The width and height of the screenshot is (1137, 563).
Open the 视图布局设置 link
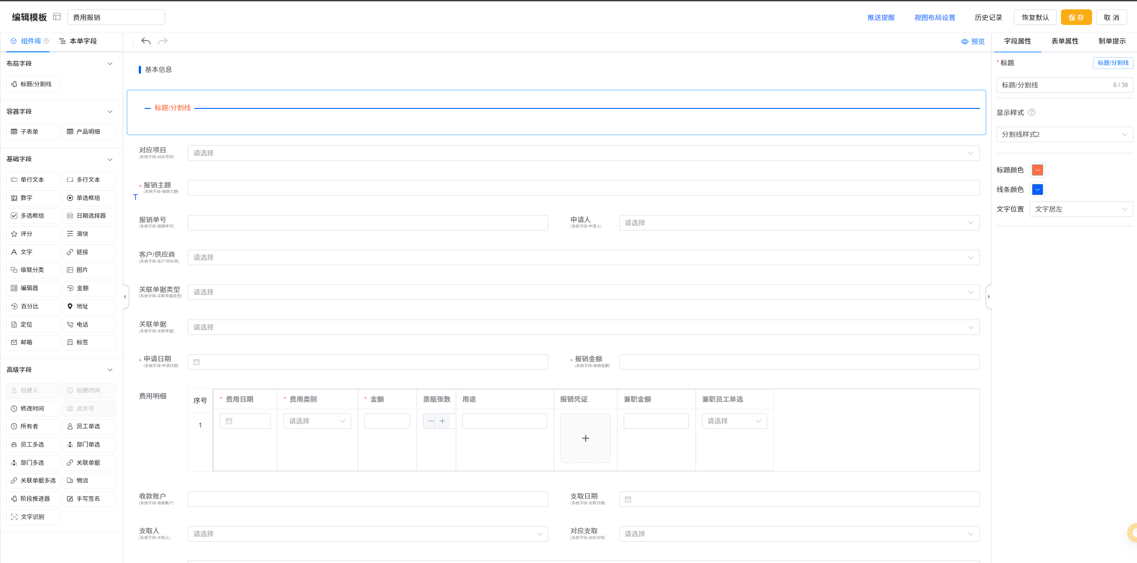tap(935, 17)
